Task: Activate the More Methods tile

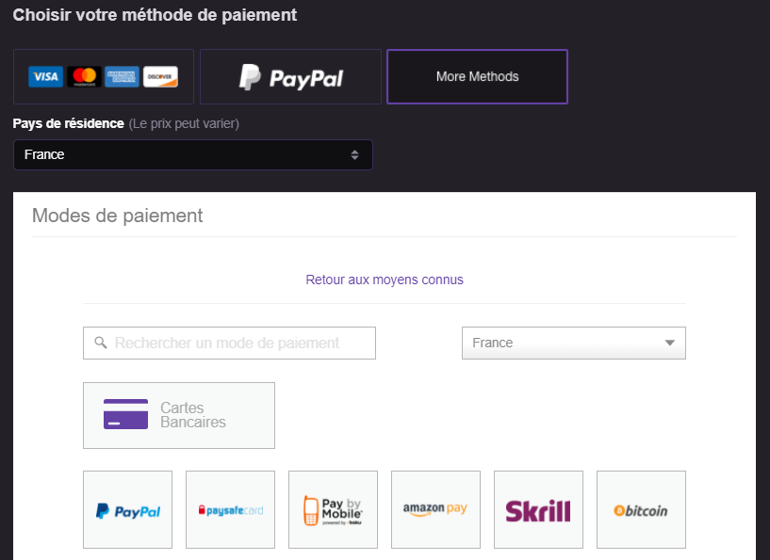Action: point(476,76)
